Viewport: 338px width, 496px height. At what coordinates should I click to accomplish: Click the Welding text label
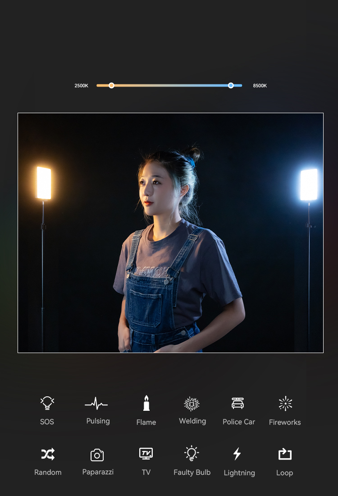[x=192, y=421]
